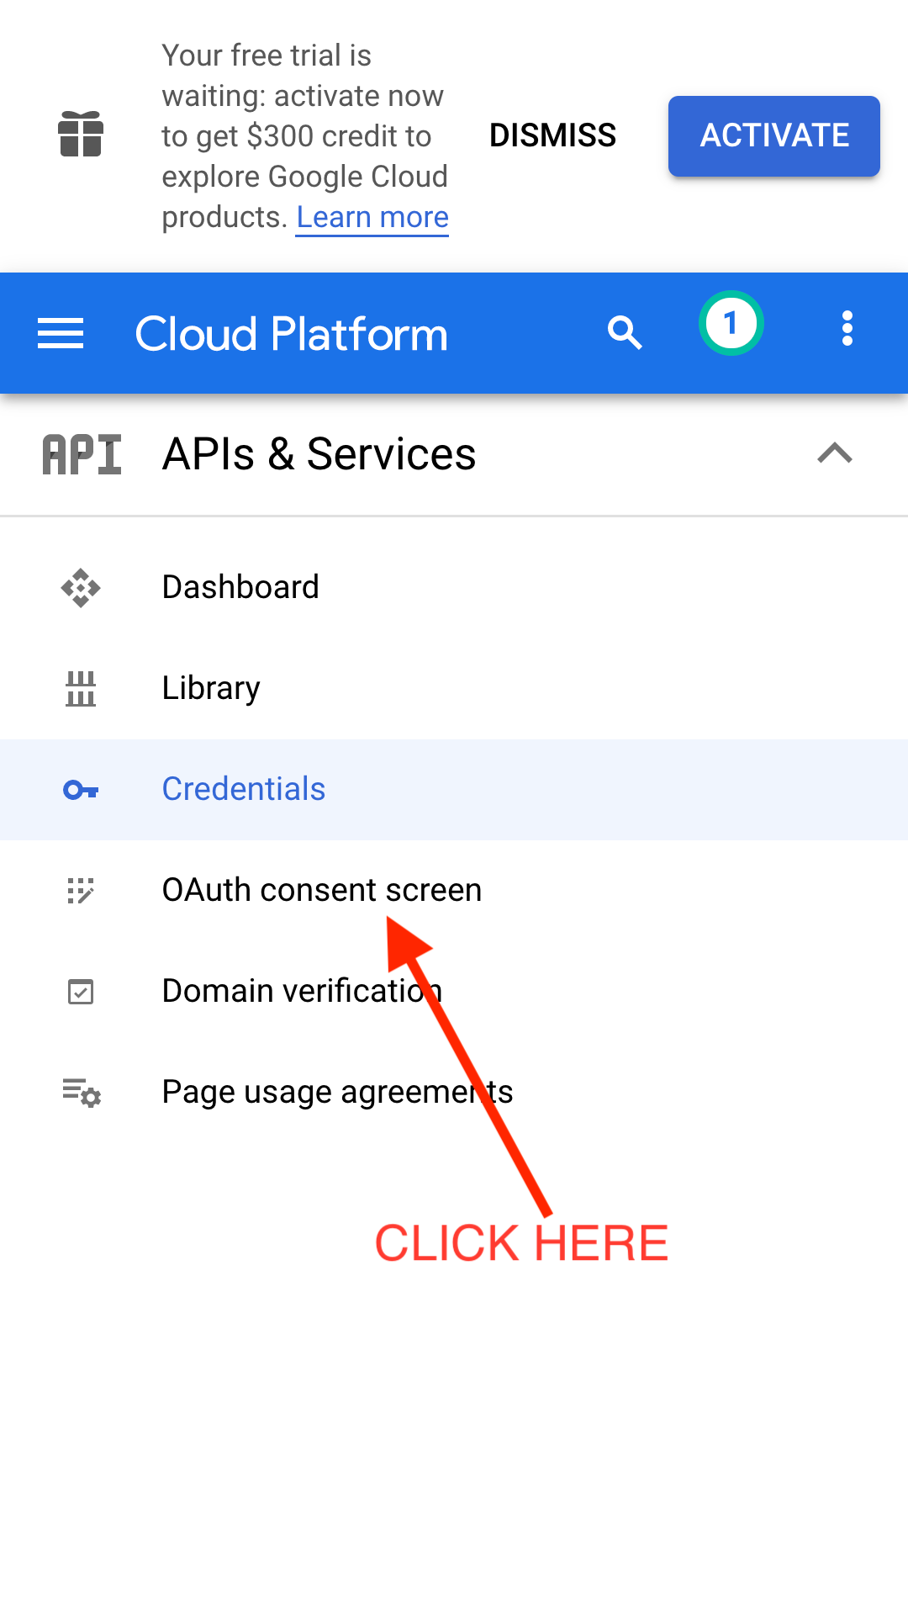The image size is (908, 1615).
Task: Click the gift free trial icon
Action: (x=81, y=135)
